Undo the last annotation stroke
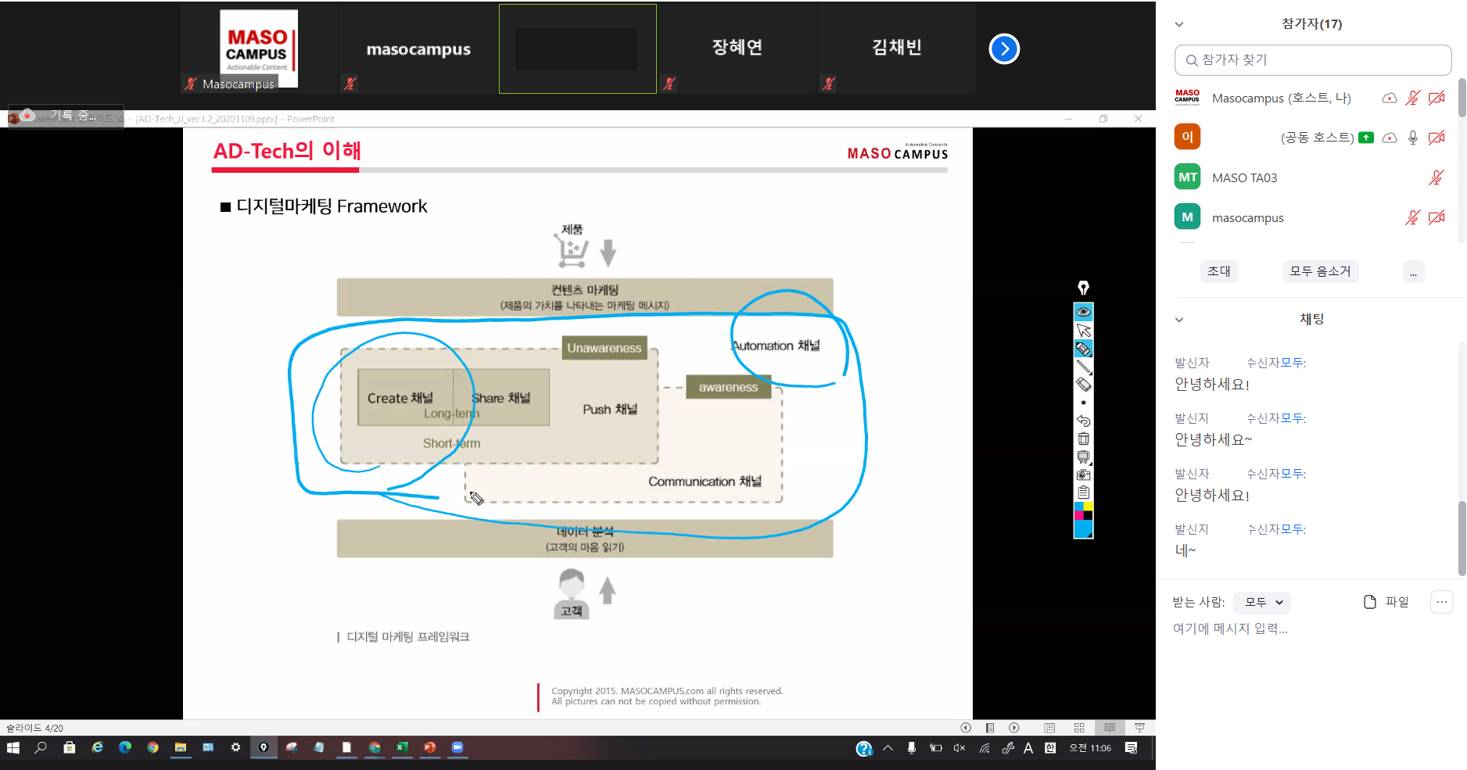This screenshot has width=1467, height=770. click(1083, 421)
